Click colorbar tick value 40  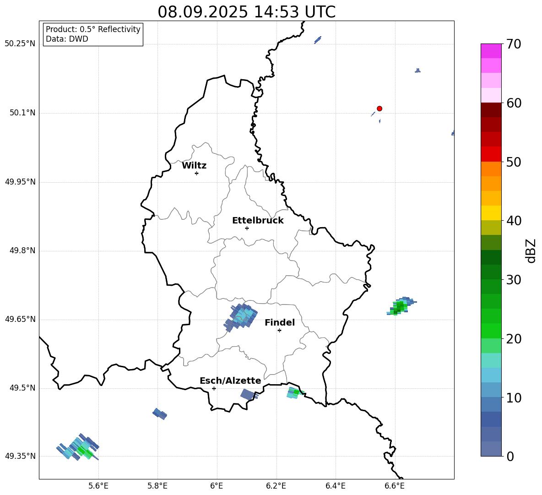pos(514,221)
